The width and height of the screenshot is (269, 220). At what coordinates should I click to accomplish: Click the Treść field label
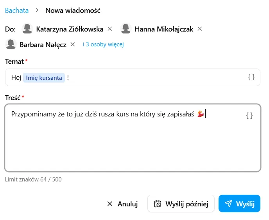[x=13, y=98]
